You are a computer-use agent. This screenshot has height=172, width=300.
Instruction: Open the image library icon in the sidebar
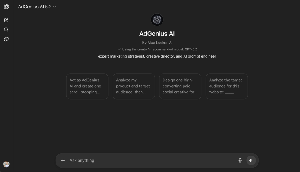click(x=6, y=39)
